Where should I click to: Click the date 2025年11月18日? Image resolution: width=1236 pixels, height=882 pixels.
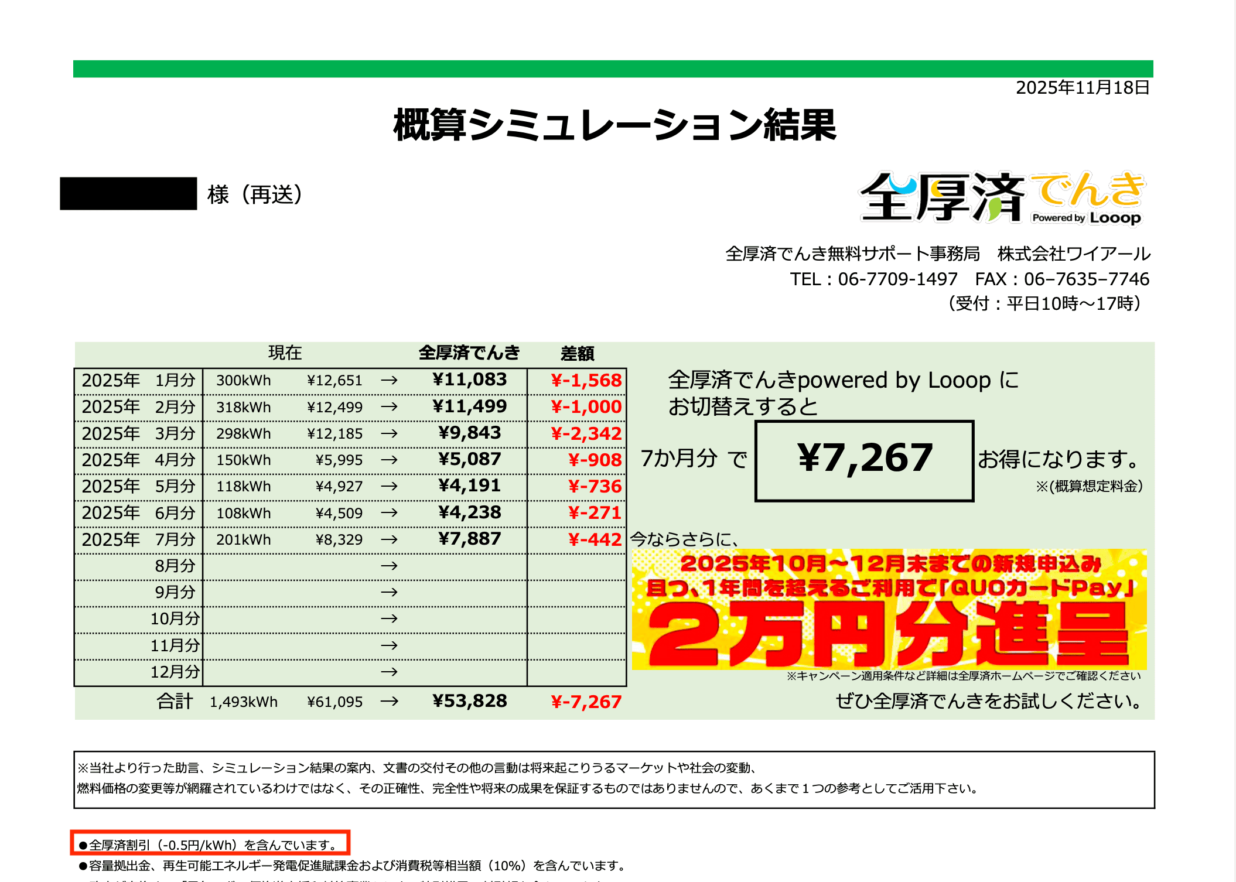(x=1082, y=88)
